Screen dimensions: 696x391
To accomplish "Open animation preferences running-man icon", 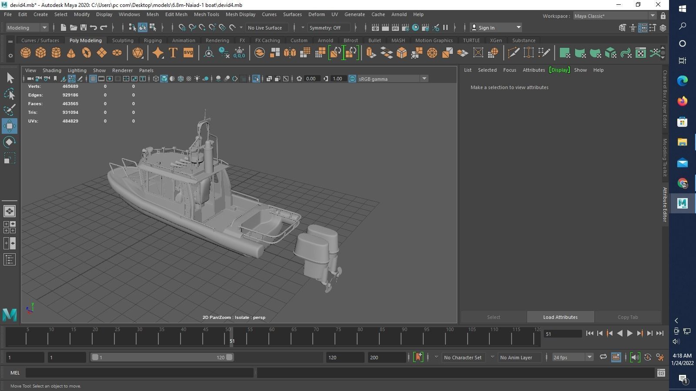I will point(660,357).
